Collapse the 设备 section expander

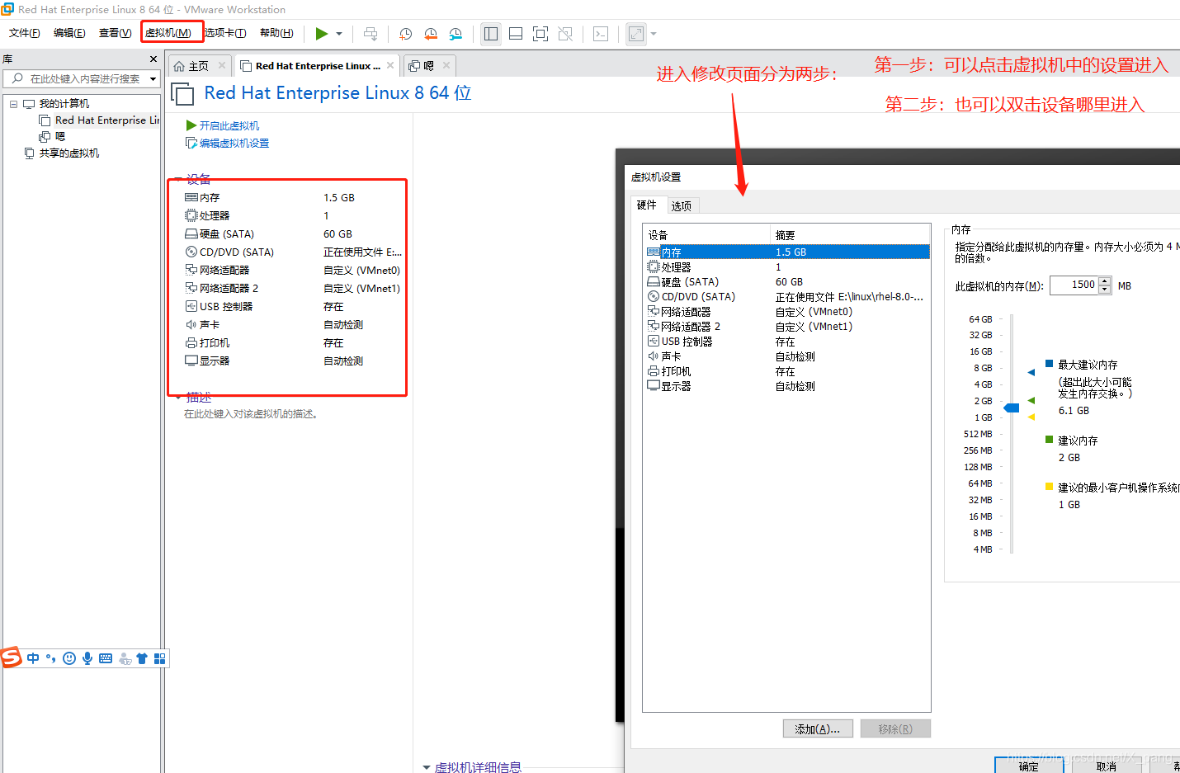178,179
